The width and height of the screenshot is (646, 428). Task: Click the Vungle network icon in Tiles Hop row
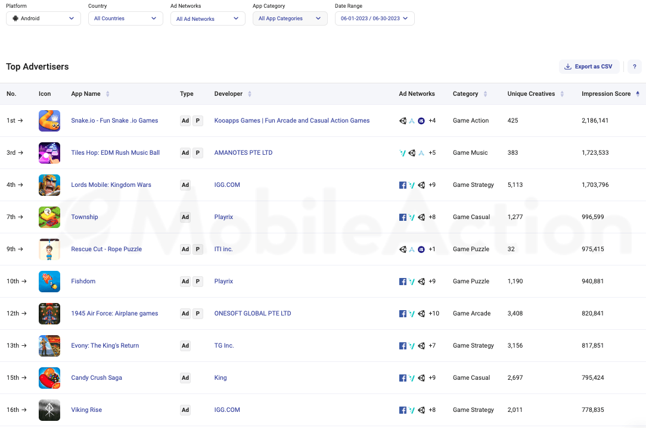pos(402,153)
